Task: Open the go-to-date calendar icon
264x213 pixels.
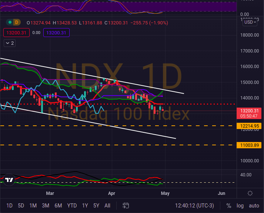Action: pyautogui.click(x=126, y=206)
